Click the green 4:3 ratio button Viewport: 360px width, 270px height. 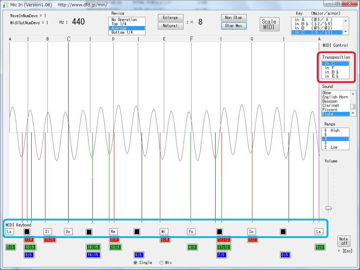[192, 247]
